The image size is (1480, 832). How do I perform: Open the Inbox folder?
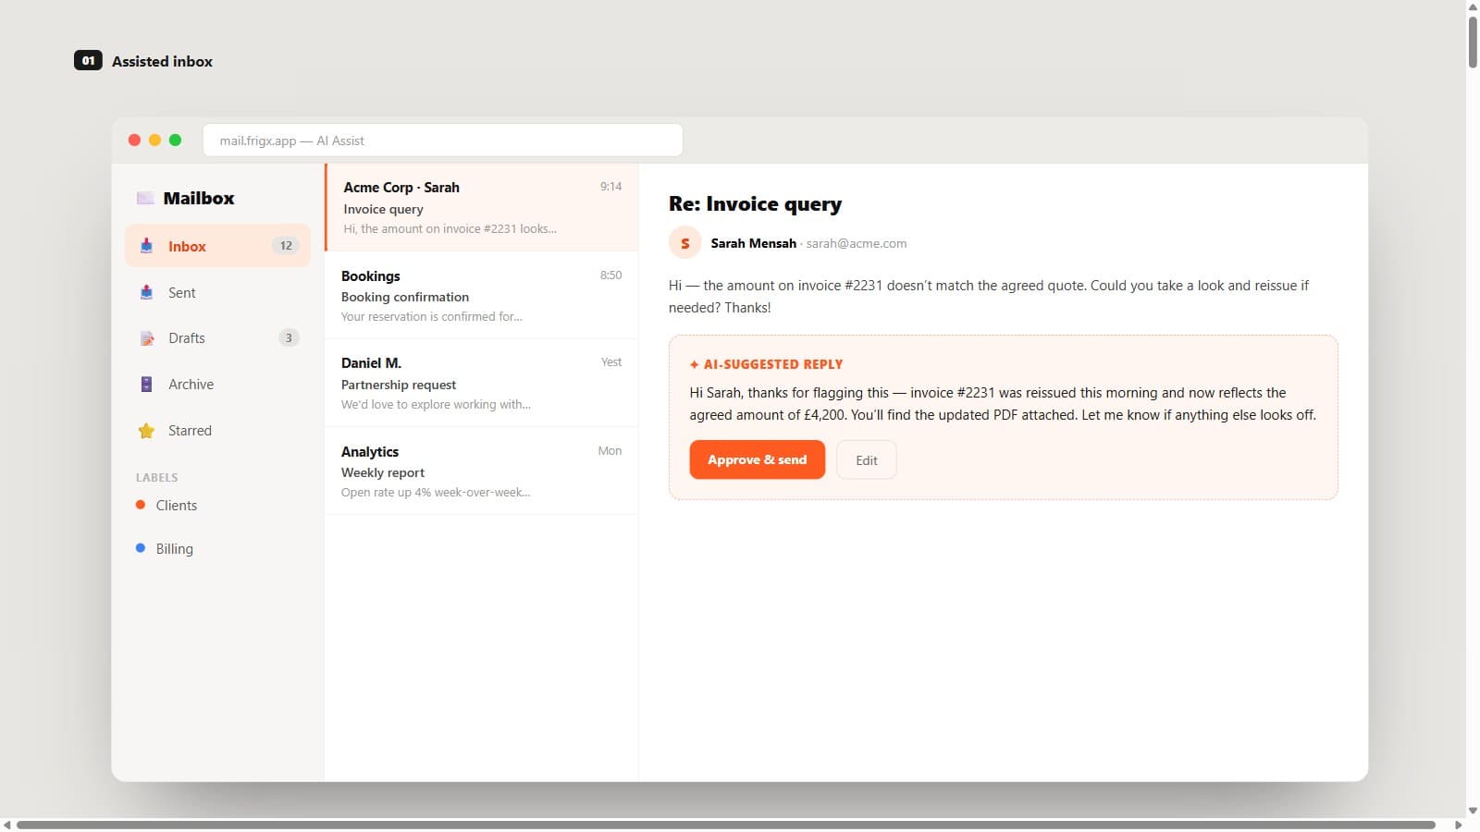[217, 246]
